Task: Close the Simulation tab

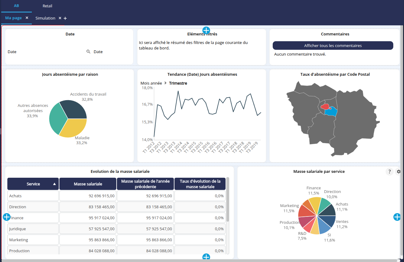Action: [60, 18]
